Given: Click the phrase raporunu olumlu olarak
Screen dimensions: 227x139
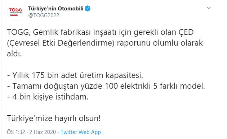Looking at the screenshot, I should 160,43.
